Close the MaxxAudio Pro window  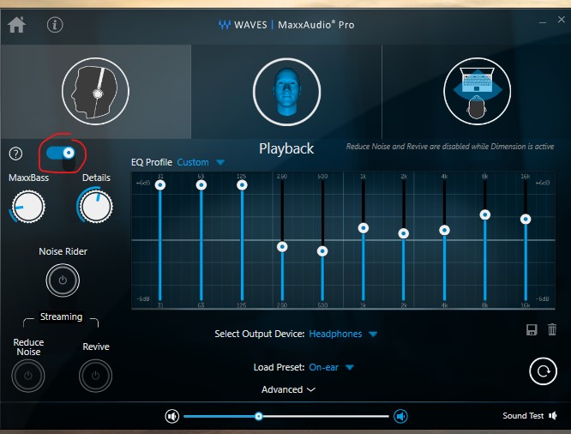pyautogui.click(x=562, y=20)
